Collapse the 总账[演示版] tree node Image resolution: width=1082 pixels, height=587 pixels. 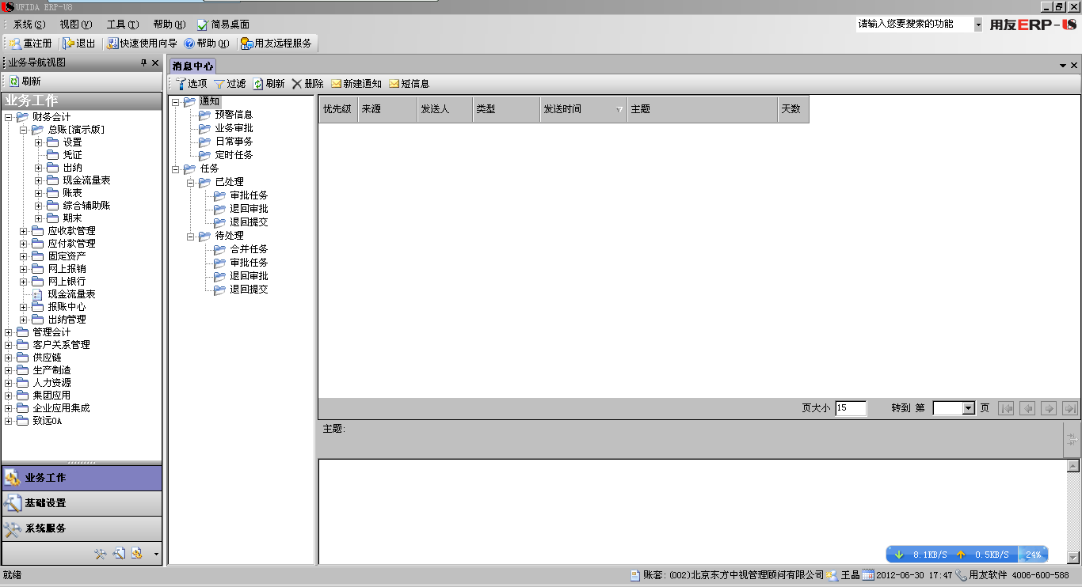(x=24, y=130)
